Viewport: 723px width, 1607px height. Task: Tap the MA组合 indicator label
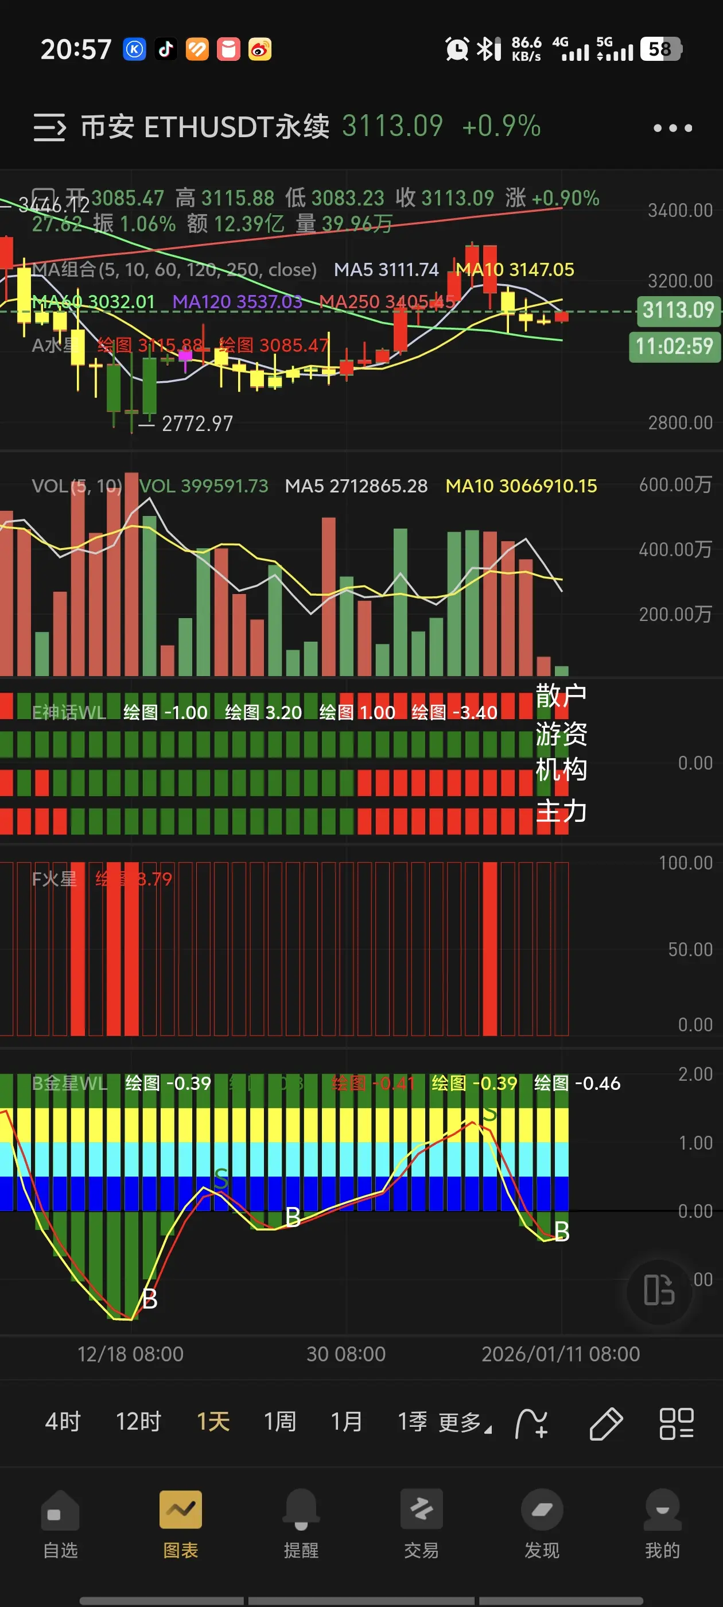point(174,270)
